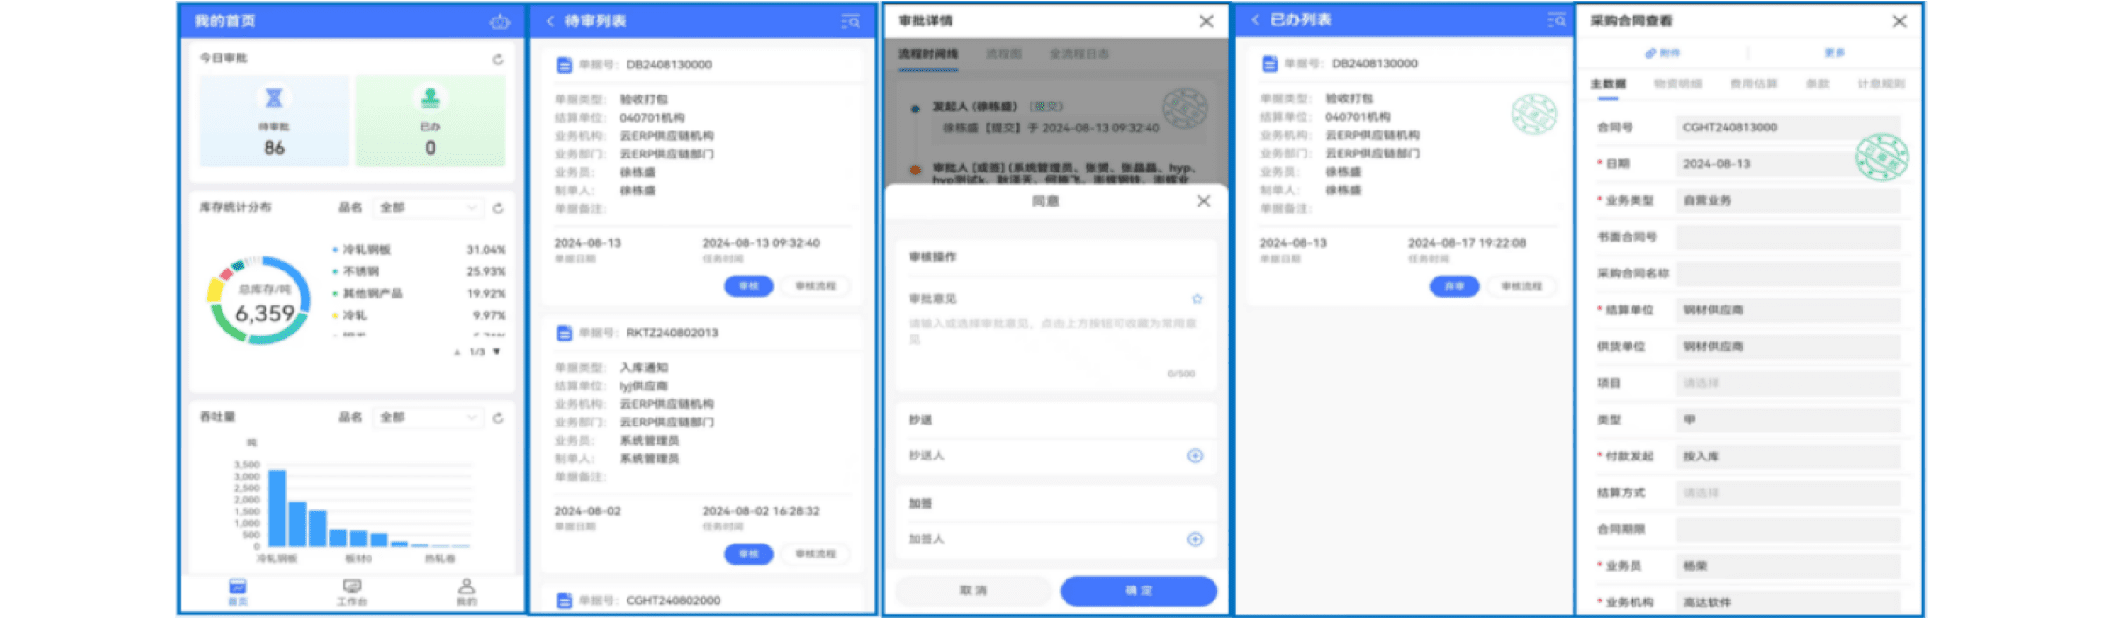Click 审核 on document DB2408130000
The height and width of the screenshot is (618, 2103).
tap(747, 286)
